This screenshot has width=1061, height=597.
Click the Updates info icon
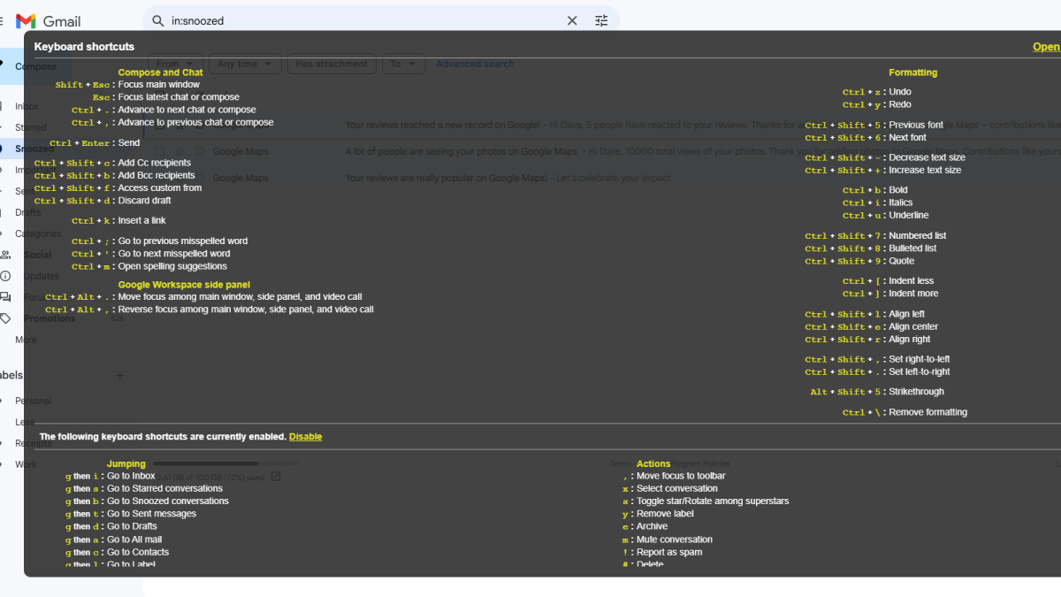click(6, 276)
